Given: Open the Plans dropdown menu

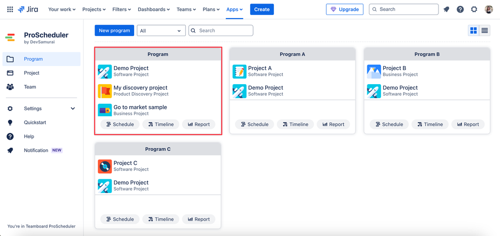Looking at the screenshot, I should (x=211, y=9).
